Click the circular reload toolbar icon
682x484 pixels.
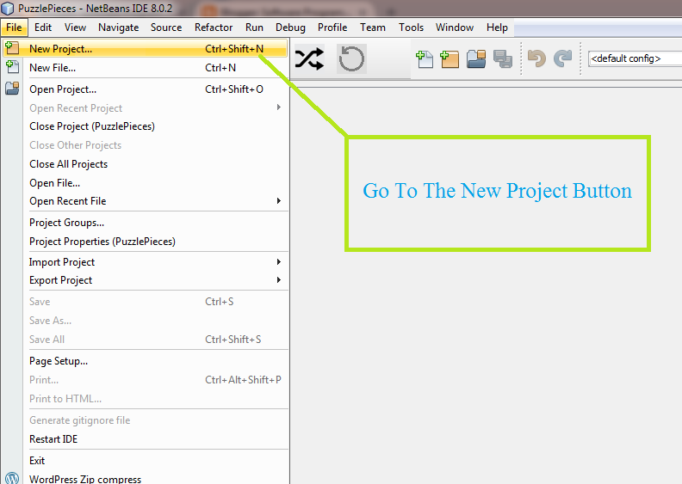(x=351, y=58)
